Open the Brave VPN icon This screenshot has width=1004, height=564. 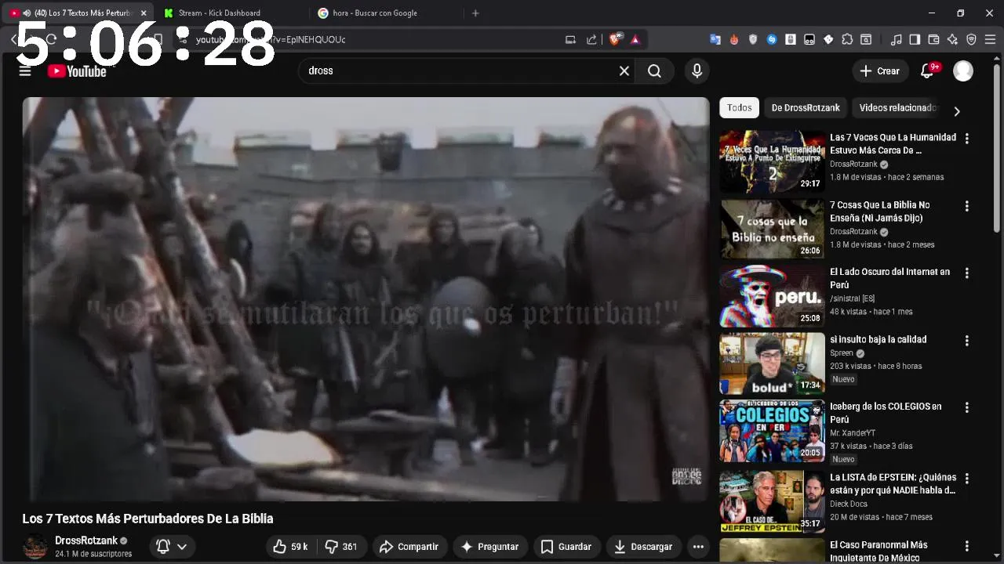tap(971, 39)
